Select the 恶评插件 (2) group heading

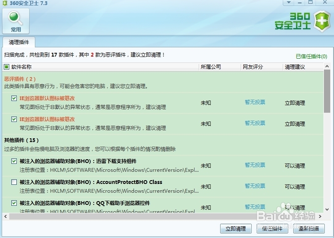tap(20, 79)
